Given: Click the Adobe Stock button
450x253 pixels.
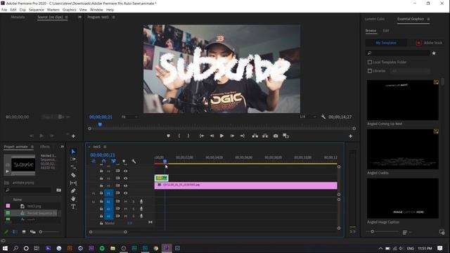Looking at the screenshot, I should 429,43.
